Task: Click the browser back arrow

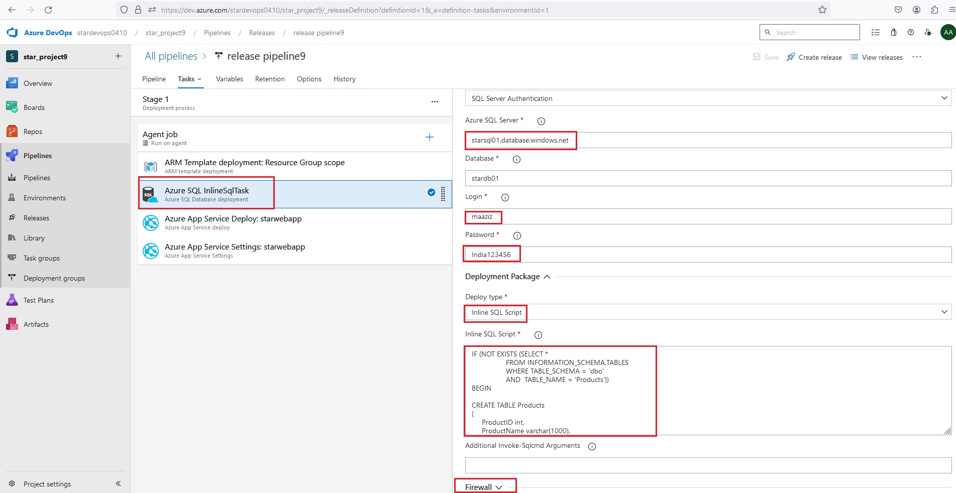Action: 12,10
